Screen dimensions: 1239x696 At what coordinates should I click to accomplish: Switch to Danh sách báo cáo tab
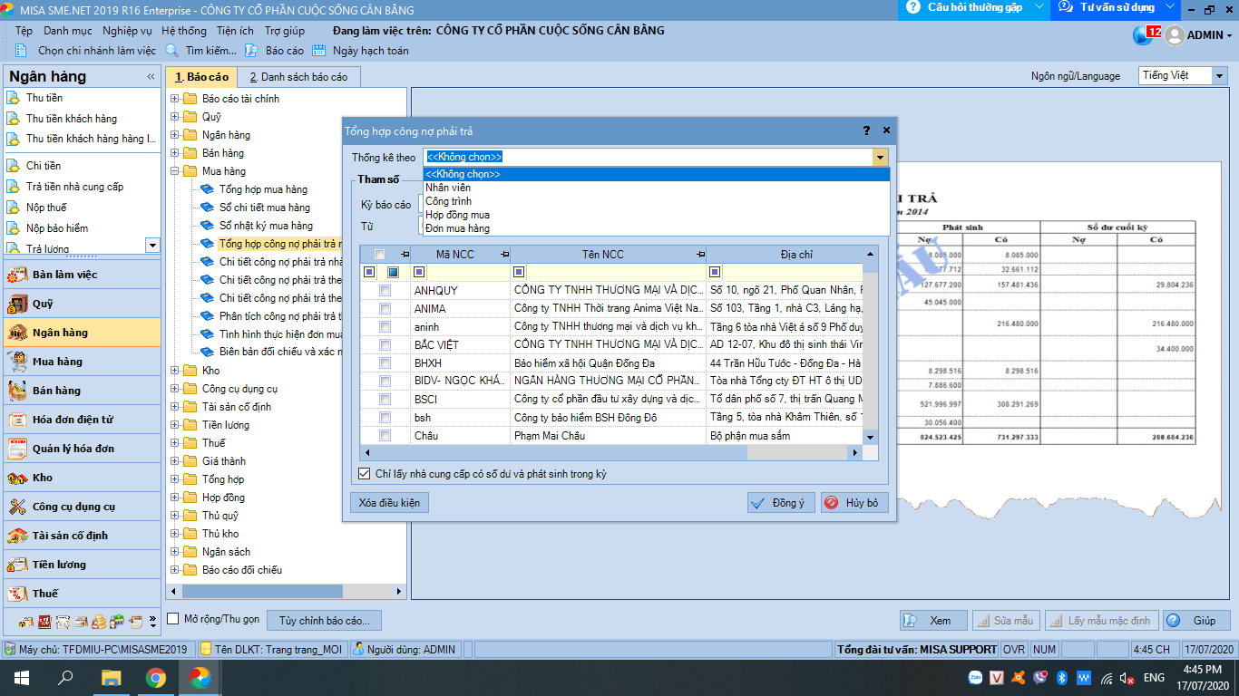[x=298, y=77]
